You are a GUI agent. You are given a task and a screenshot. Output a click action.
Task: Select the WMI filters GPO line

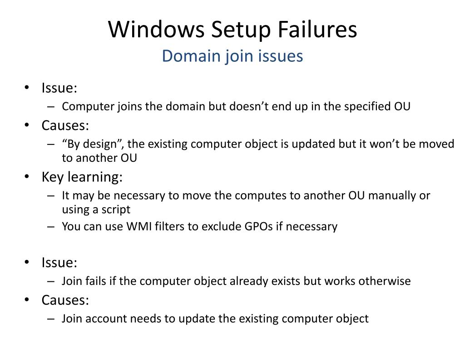pyautogui.click(x=200, y=226)
